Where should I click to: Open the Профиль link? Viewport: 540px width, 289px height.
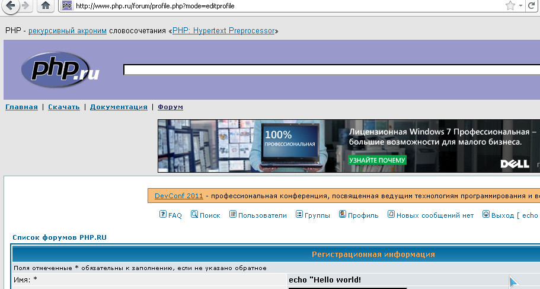click(x=363, y=215)
